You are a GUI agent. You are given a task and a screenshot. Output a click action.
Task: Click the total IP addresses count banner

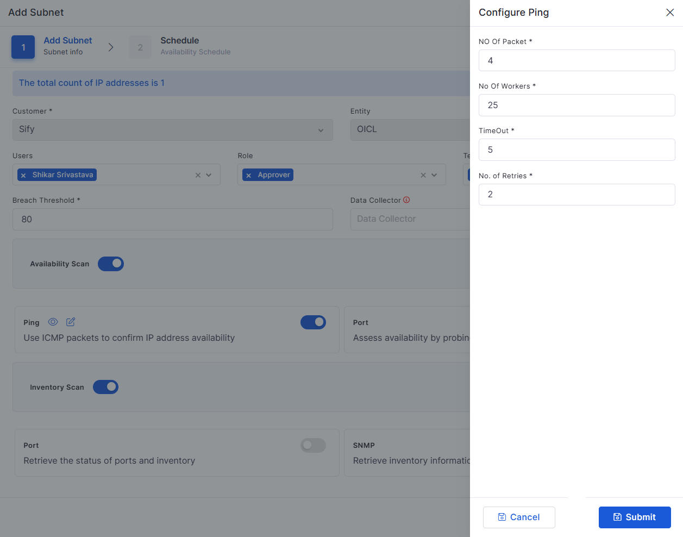coord(241,83)
